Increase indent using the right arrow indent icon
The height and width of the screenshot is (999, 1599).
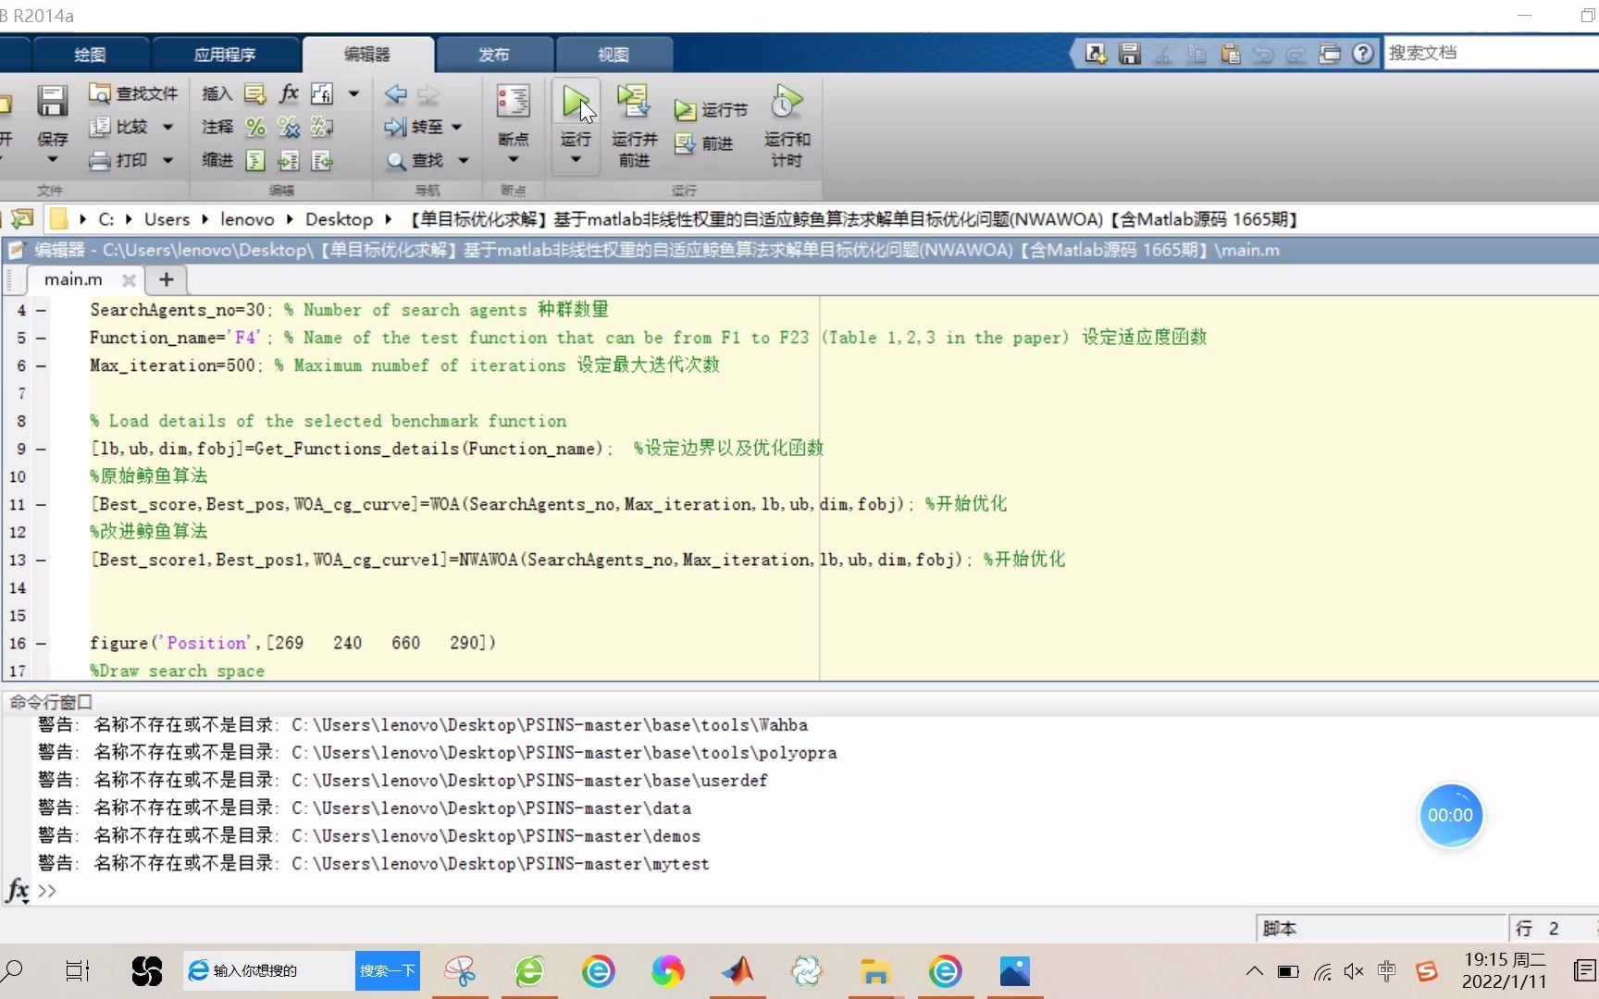[289, 161]
